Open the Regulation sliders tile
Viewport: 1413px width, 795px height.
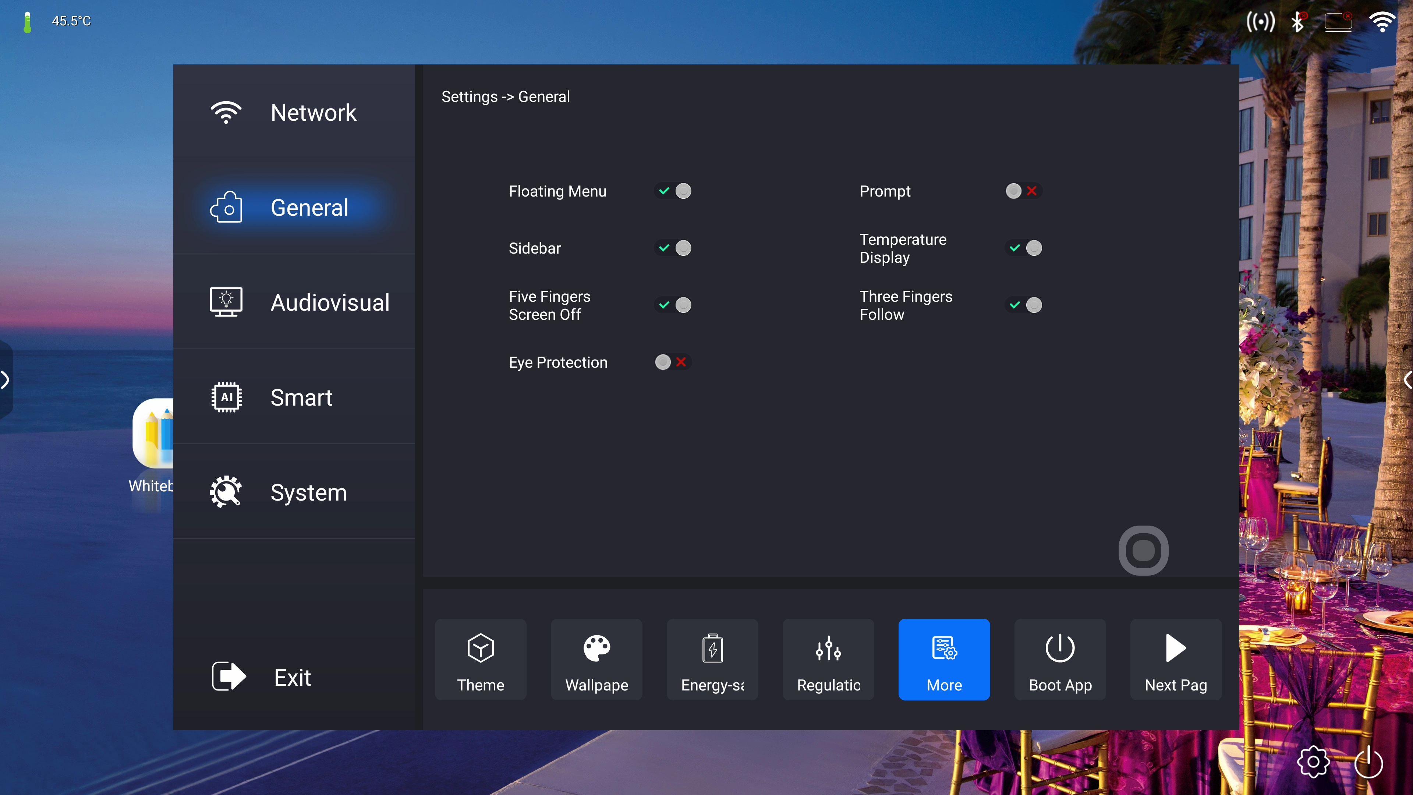[828, 659]
